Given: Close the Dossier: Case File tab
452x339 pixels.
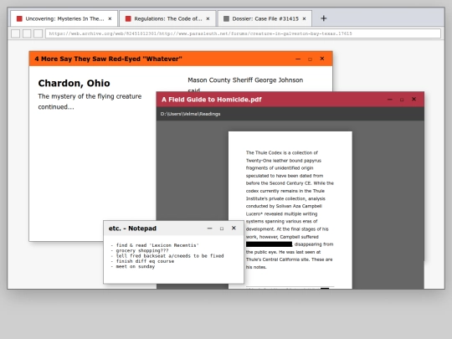Looking at the screenshot, I should click(304, 18).
